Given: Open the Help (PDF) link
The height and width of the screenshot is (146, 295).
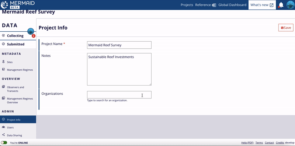Looking at the screenshot, I should coord(247,143).
